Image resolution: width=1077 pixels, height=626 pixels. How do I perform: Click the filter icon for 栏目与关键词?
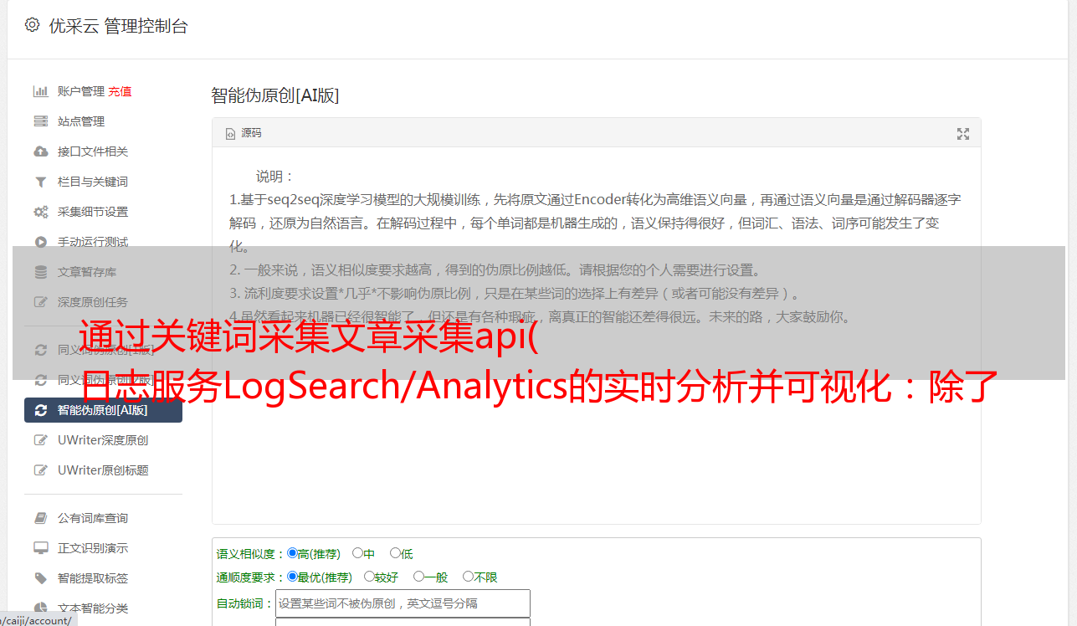pos(40,182)
